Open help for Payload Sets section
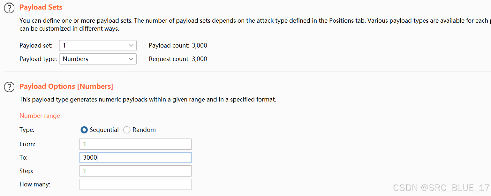The image size is (491, 196). (10, 8)
